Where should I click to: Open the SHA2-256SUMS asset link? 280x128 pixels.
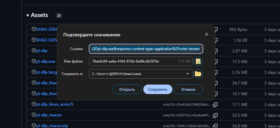46,29
